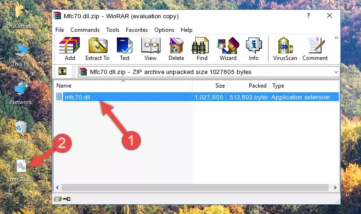
Task: Sort by the Name column header
Action: click(123, 85)
